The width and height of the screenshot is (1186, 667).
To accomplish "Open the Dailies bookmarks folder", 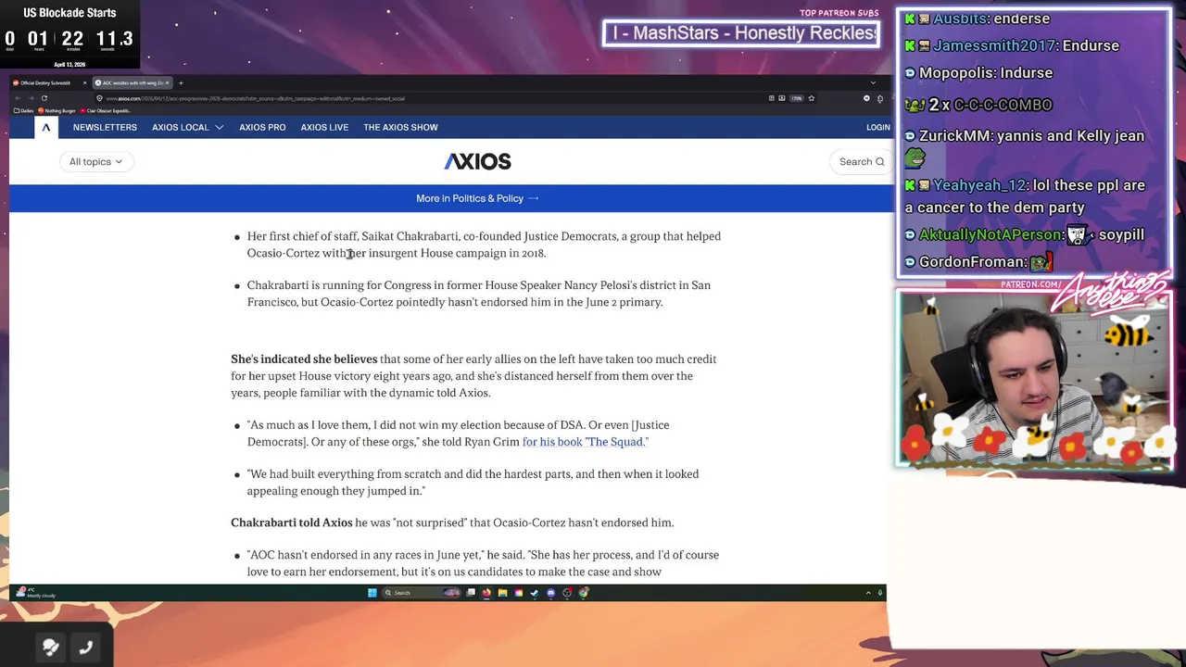I will point(23,110).
